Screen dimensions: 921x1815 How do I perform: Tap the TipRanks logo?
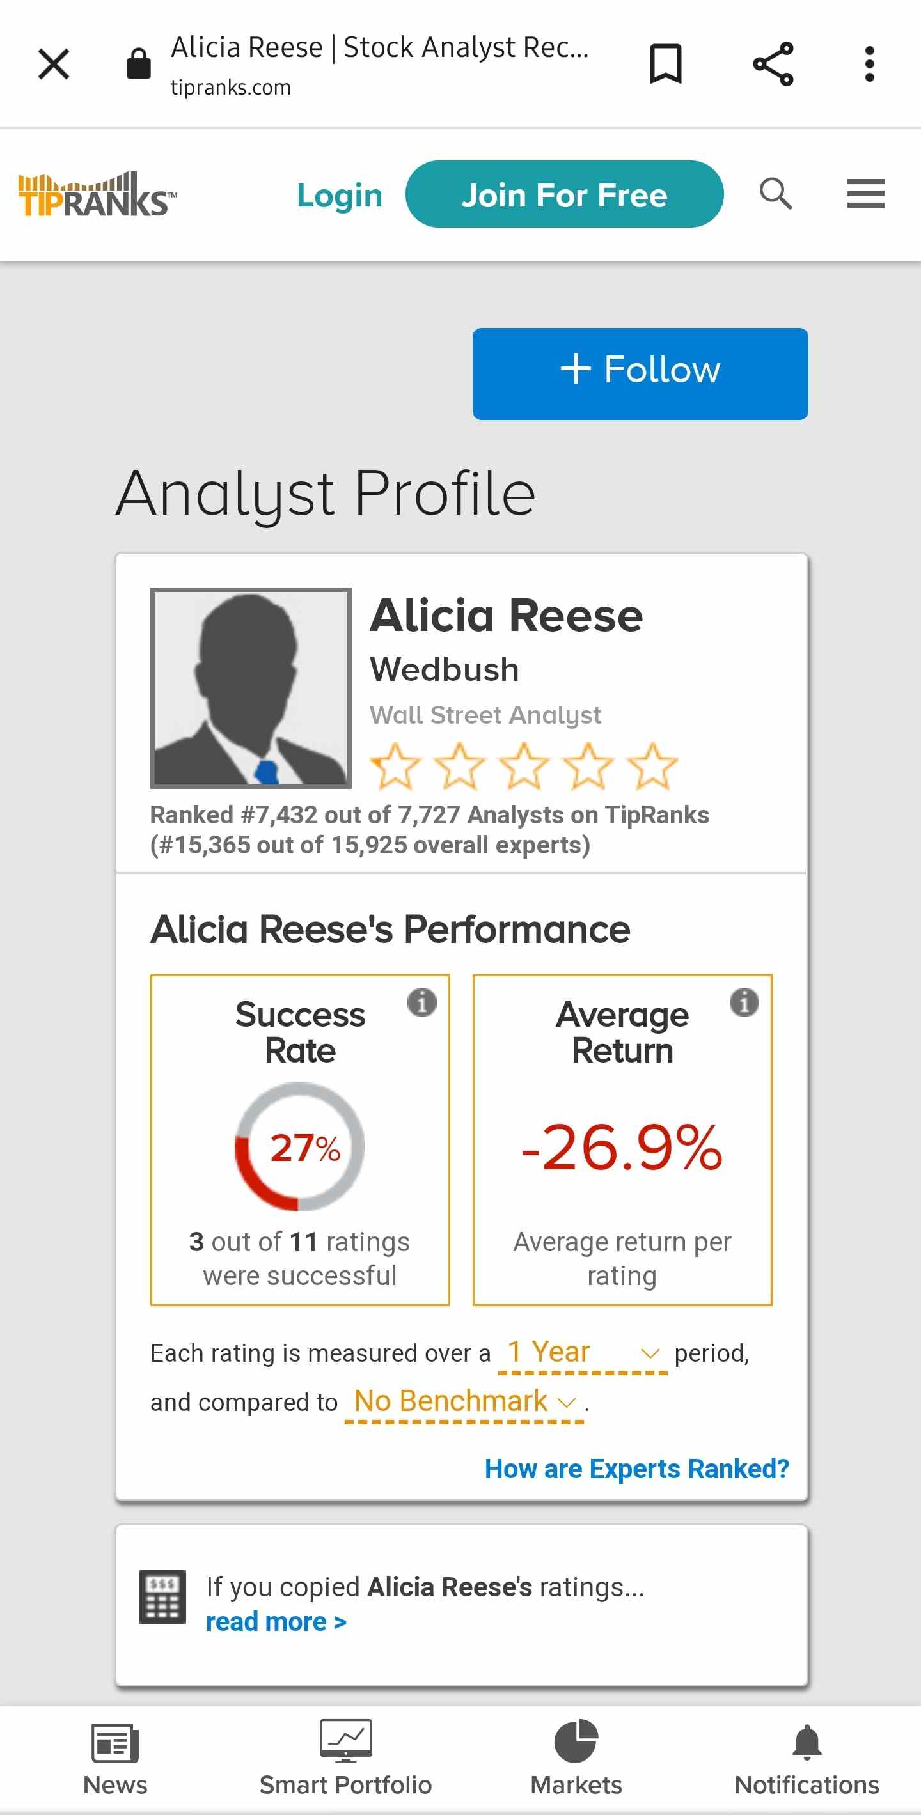tap(97, 194)
